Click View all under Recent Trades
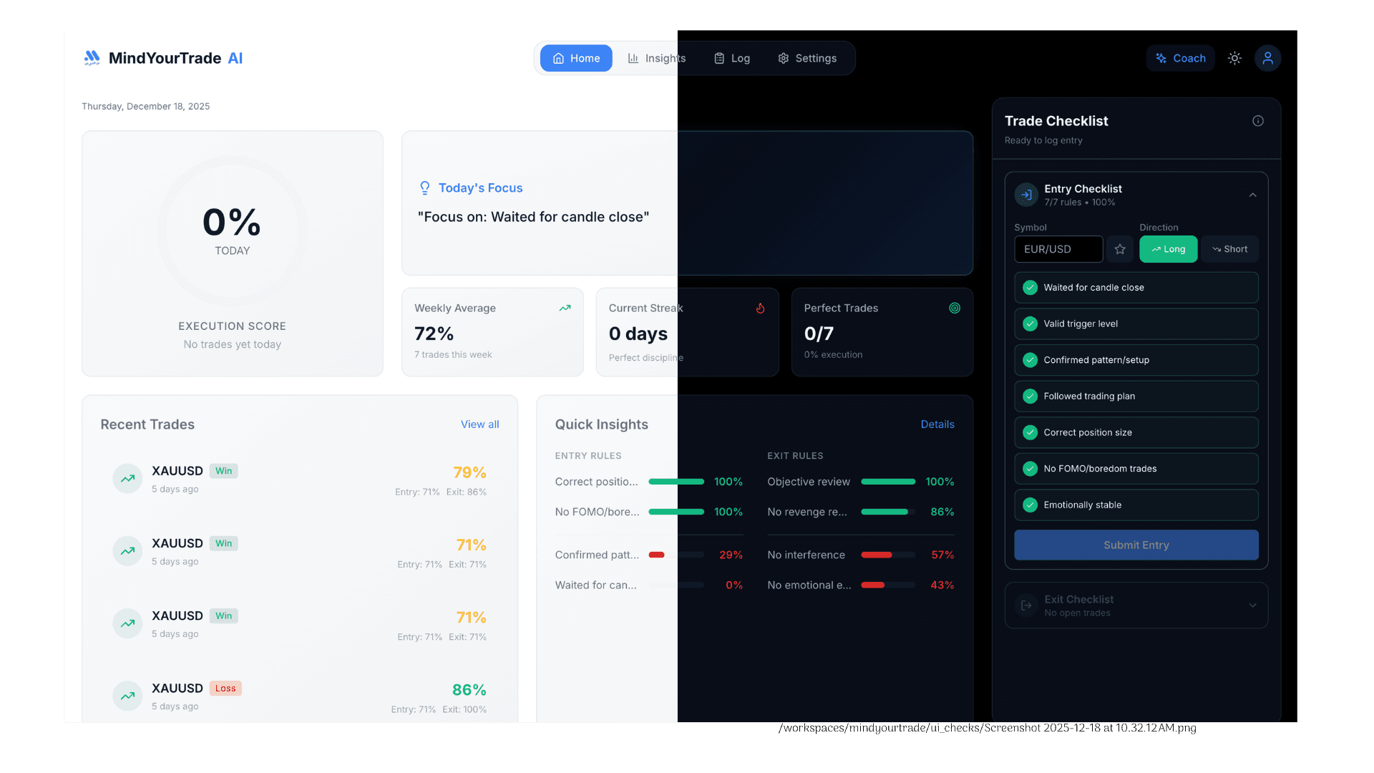Viewport: 1374px width, 773px height. coord(479,424)
